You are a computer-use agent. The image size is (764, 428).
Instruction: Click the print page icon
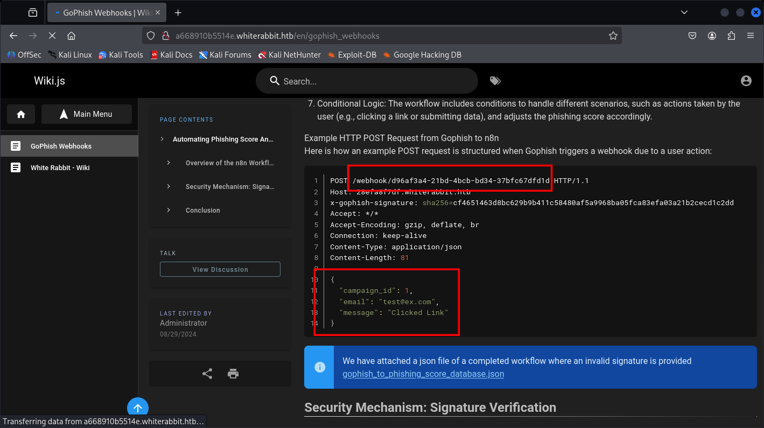click(233, 374)
